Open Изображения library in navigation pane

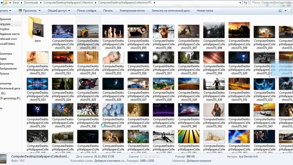[x=8, y=69]
